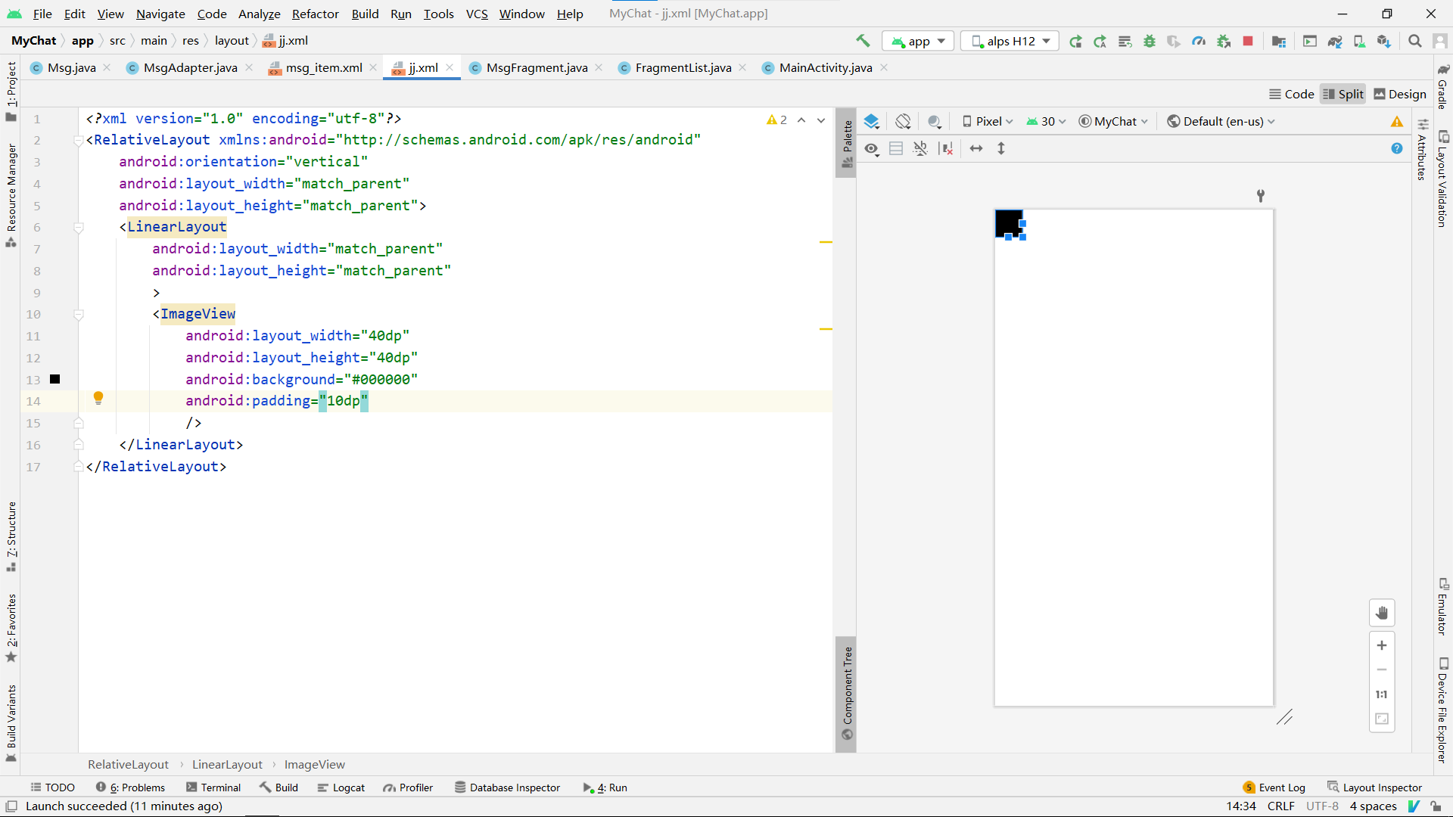
Task: Open Search Everywhere with the magnifier icon
Action: pyautogui.click(x=1415, y=41)
